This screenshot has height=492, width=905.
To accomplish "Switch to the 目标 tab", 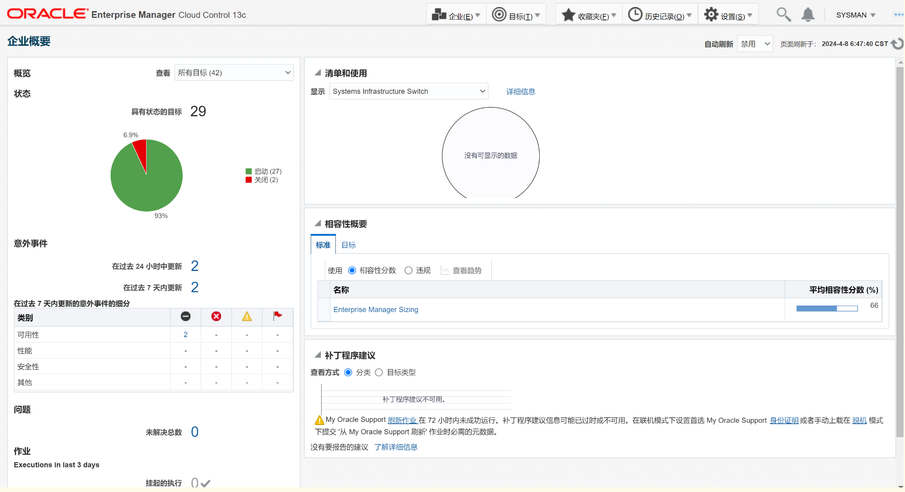I will point(348,245).
